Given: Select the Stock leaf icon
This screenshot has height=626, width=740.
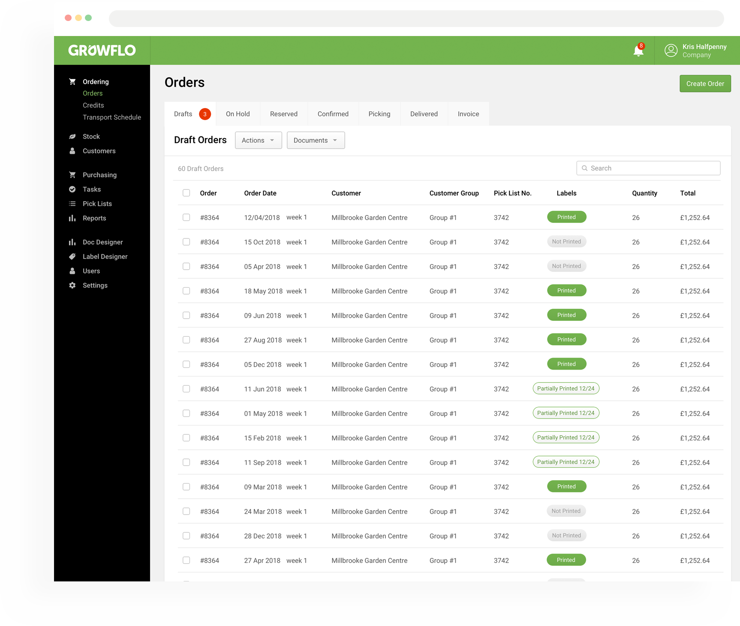Looking at the screenshot, I should click(x=72, y=136).
